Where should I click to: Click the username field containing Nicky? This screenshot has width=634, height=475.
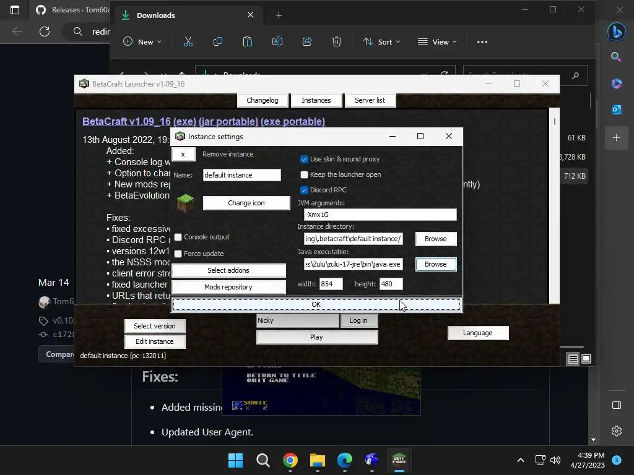(298, 320)
